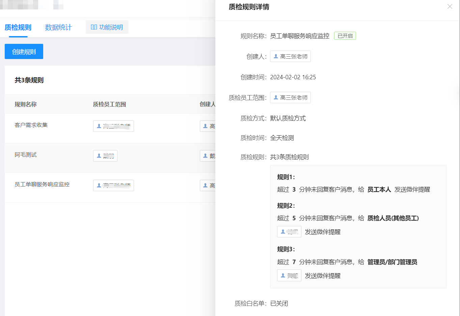Click creator tag 高三张老师 next to 创建人
Screen dimensions: 460x316
290,56
